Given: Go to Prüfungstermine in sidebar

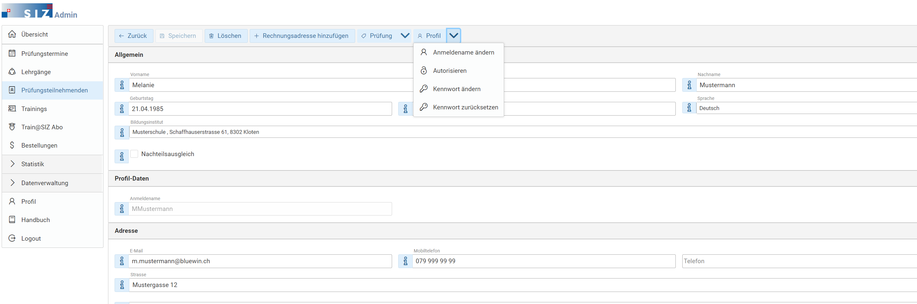Looking at the screenshot, I should tap(52, 54).
